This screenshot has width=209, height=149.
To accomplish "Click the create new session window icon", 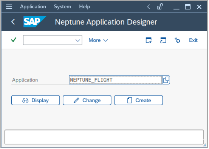I will click(x=149, y=40).
